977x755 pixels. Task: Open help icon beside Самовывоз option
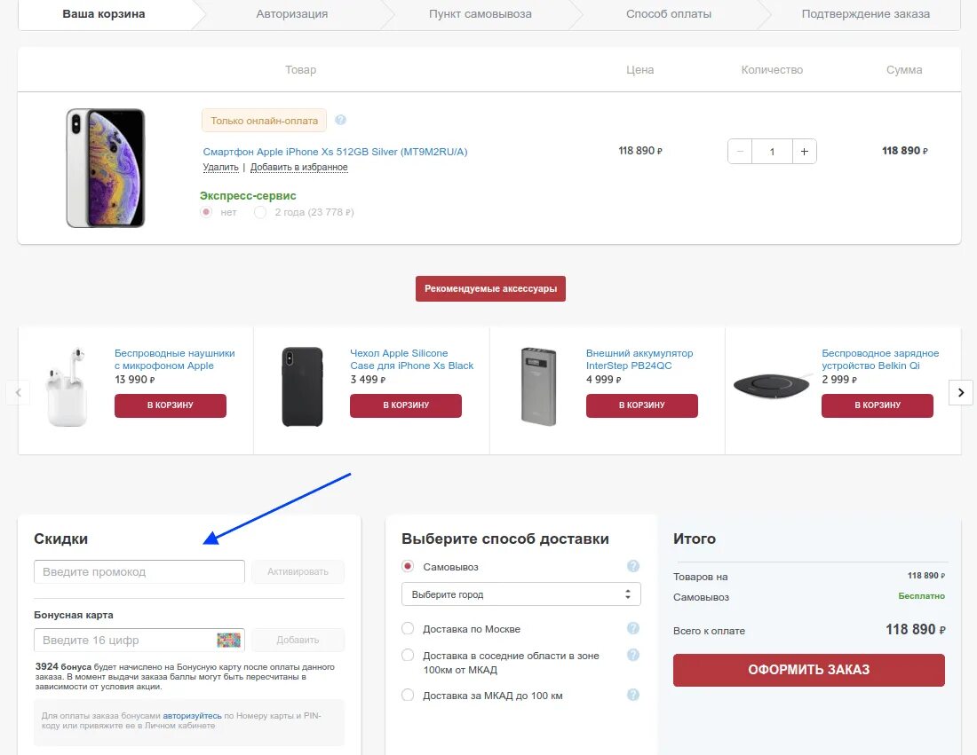coord(633,566)
